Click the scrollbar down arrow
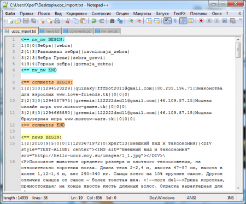246x204 pixels. coord(238,188)
